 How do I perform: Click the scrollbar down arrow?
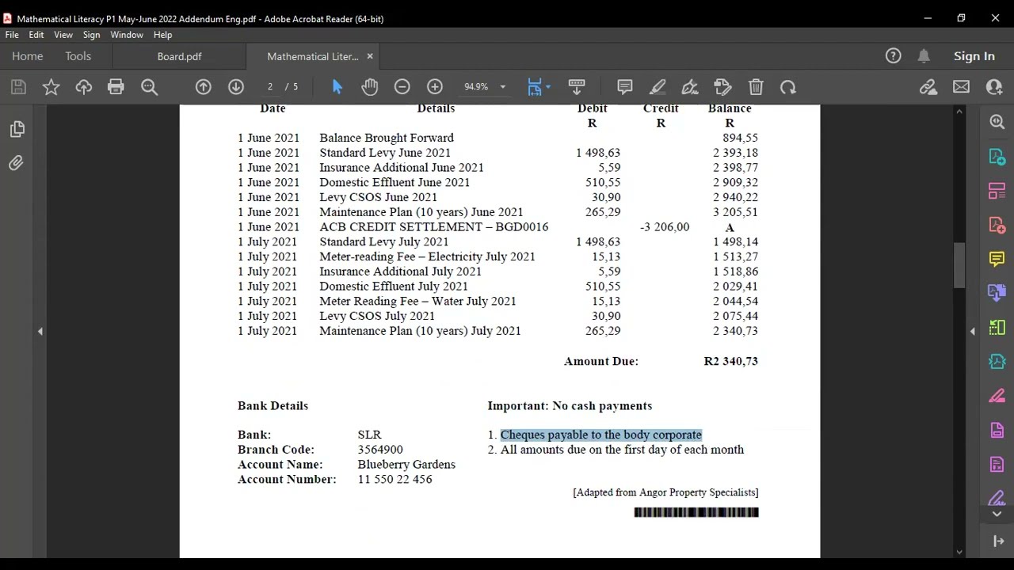pos(959,552)
